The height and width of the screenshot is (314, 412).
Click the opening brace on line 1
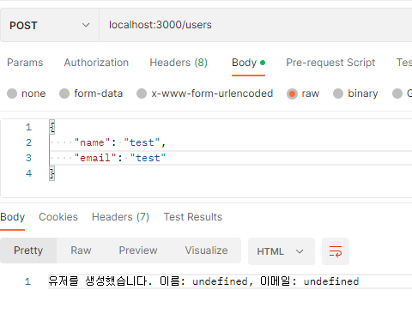(51, 127)
